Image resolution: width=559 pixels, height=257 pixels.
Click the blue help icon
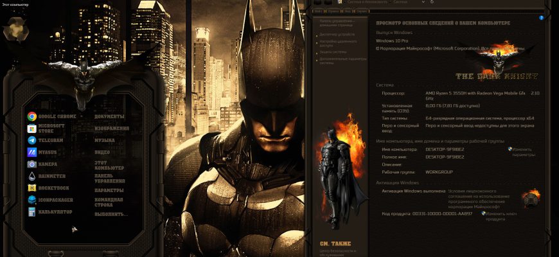tap(541, 17)
